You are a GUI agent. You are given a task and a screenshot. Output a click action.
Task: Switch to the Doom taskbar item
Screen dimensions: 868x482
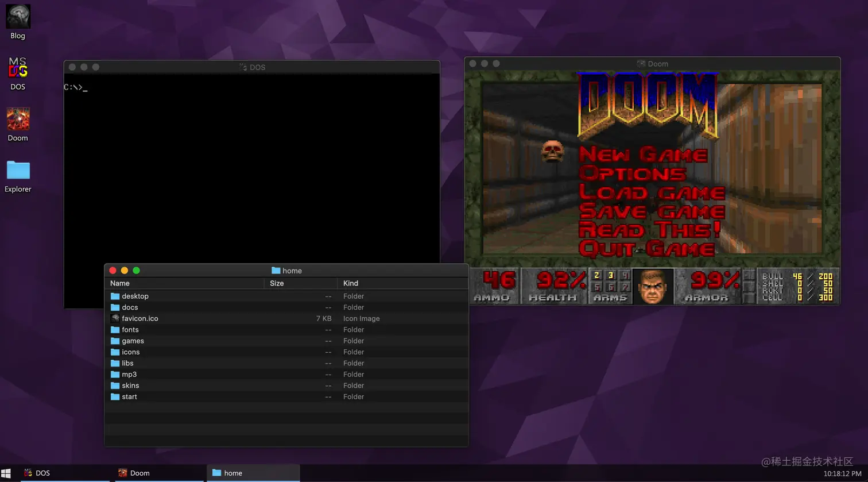coord(160,473)
